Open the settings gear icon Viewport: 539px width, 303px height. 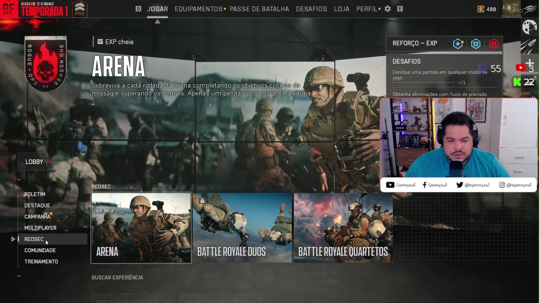tap(388, 8)
